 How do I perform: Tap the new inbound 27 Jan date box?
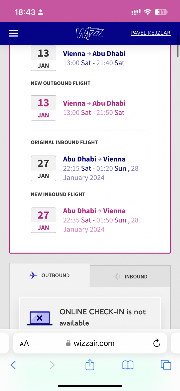43,220
